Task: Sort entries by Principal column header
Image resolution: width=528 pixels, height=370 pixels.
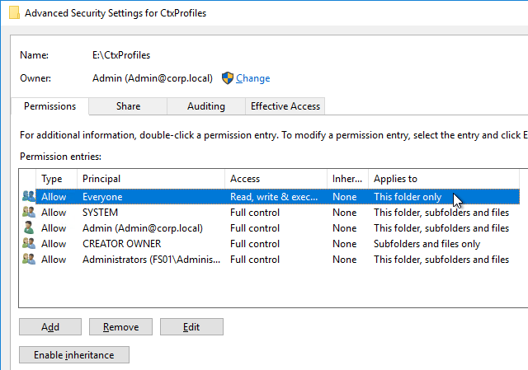Action: coord(150,179)
